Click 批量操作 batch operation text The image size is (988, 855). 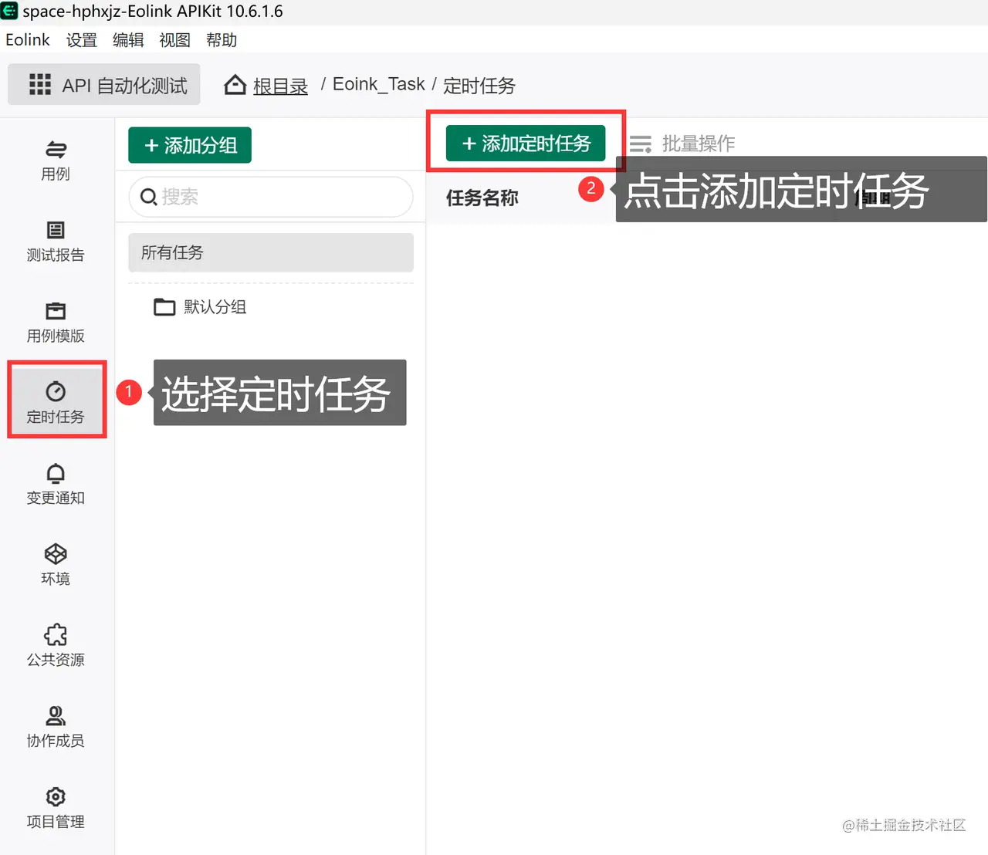click(x=699, y=144)
